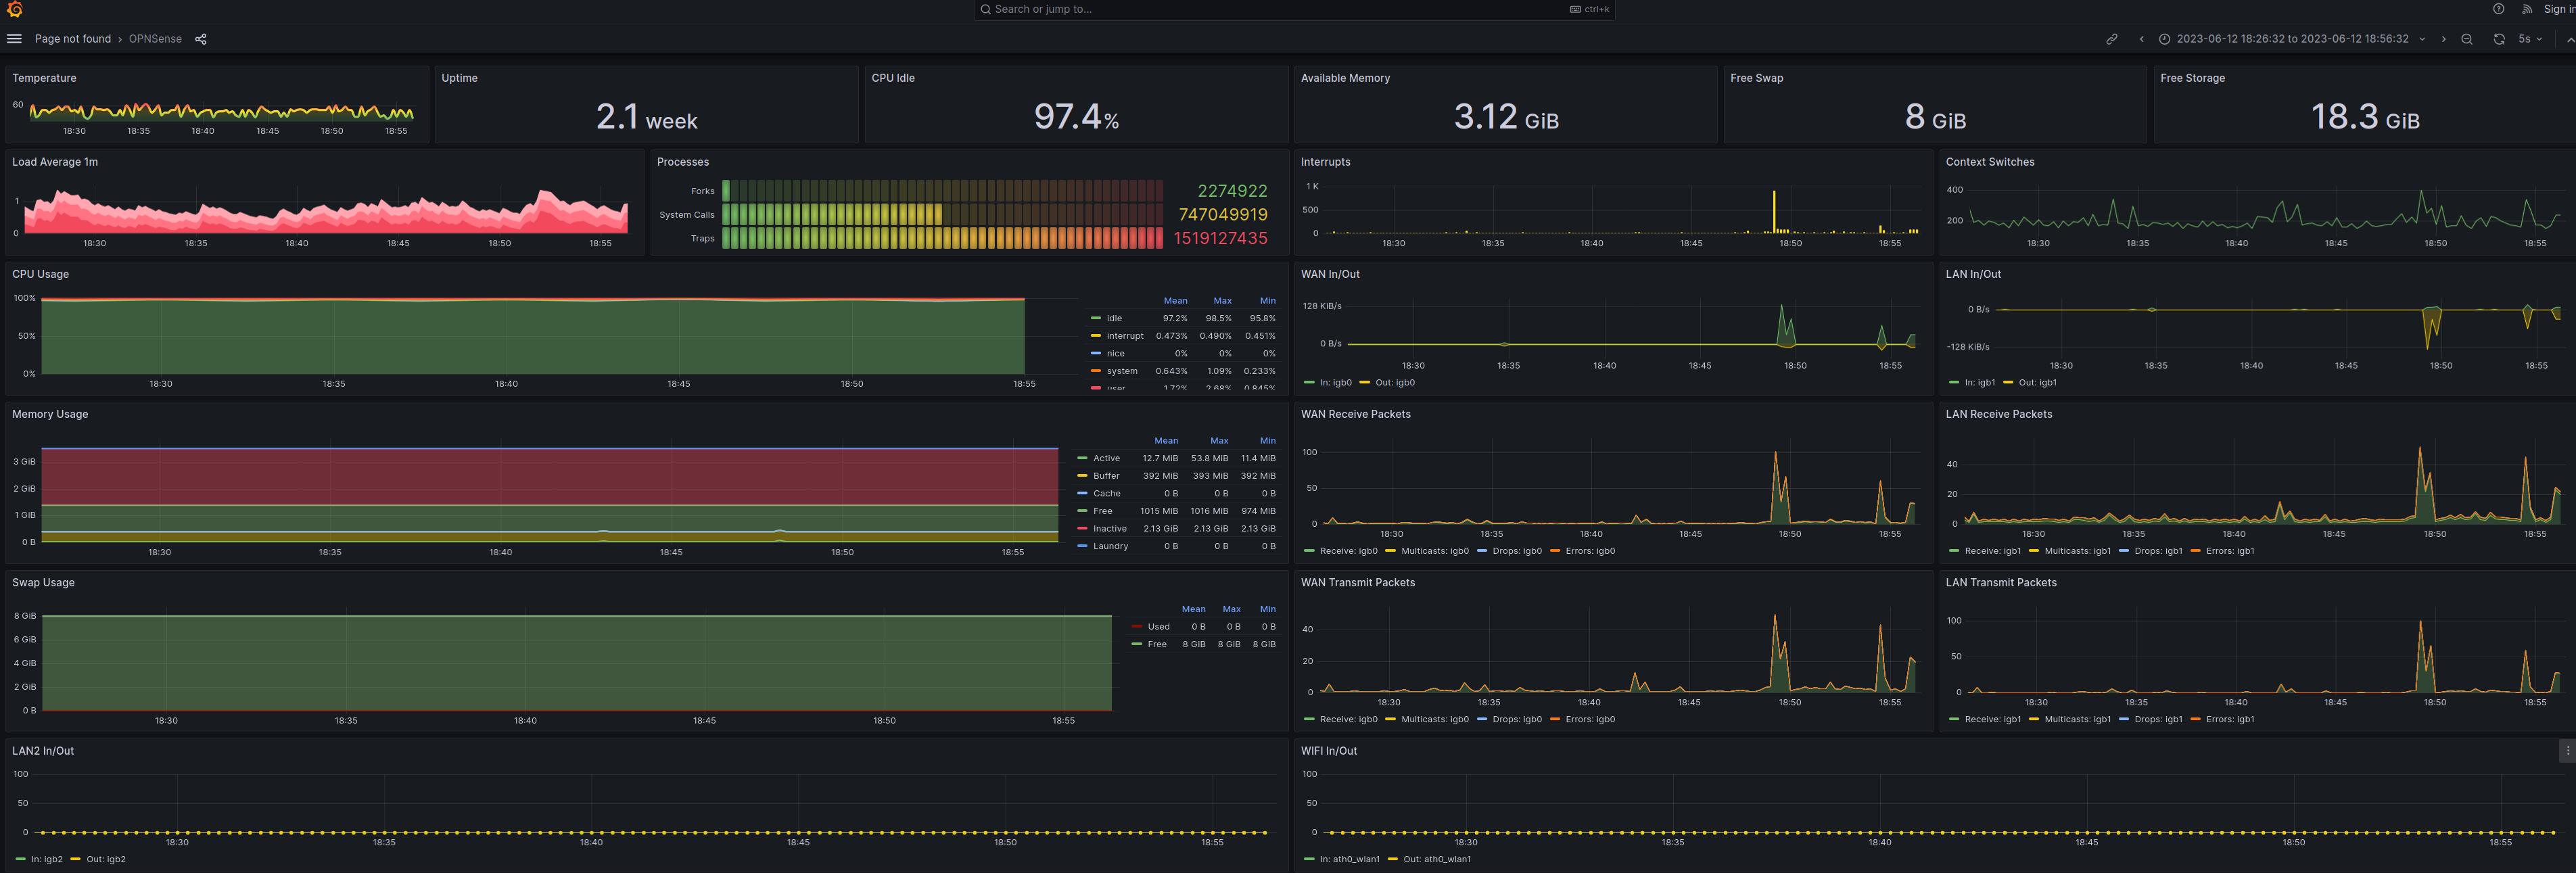This screenshot has height=873, width=2576.
Task: Shift time range forward
Action: (2443, 39)
